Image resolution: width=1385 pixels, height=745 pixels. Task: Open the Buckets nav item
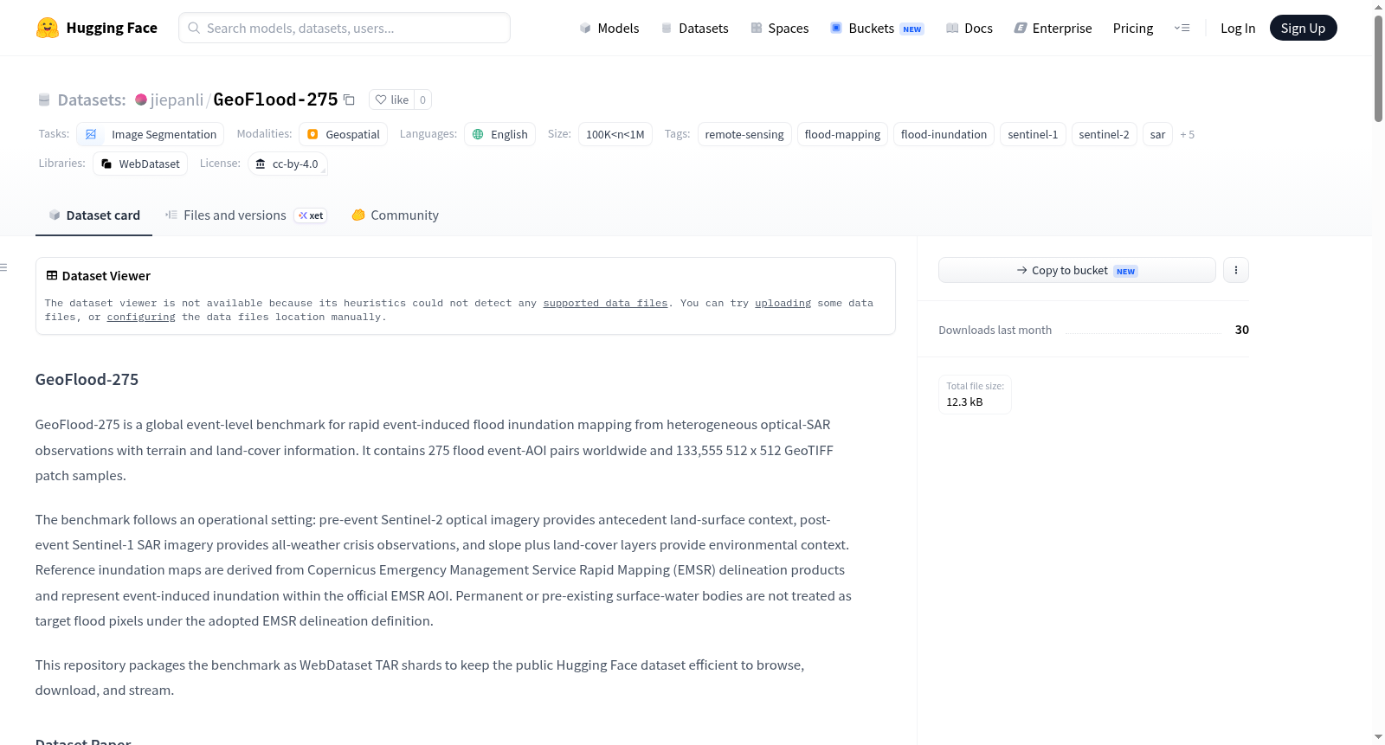878,28
